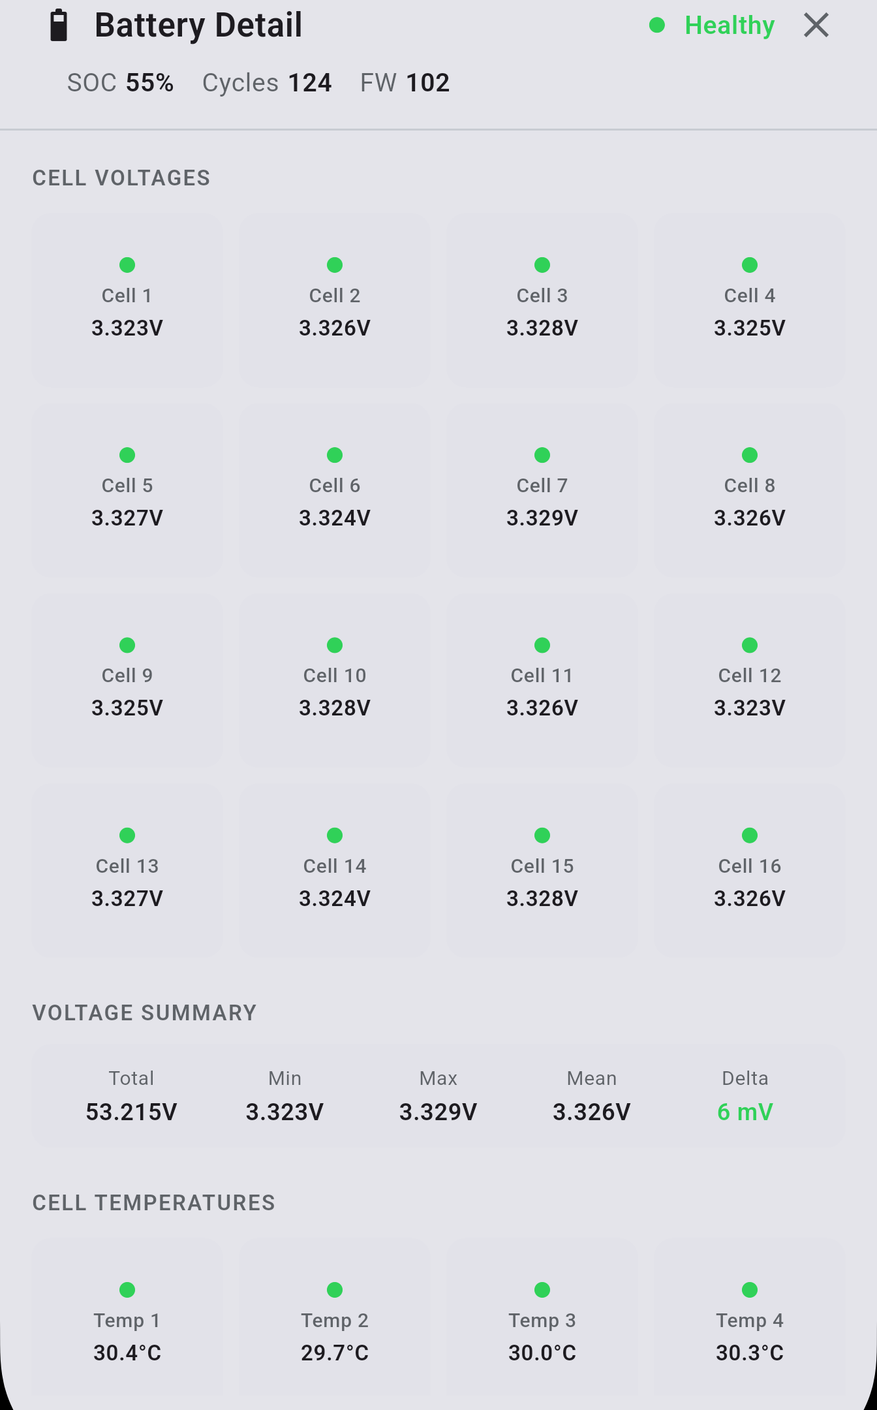Click the Cell 7 green status indicator

(542, 455)
